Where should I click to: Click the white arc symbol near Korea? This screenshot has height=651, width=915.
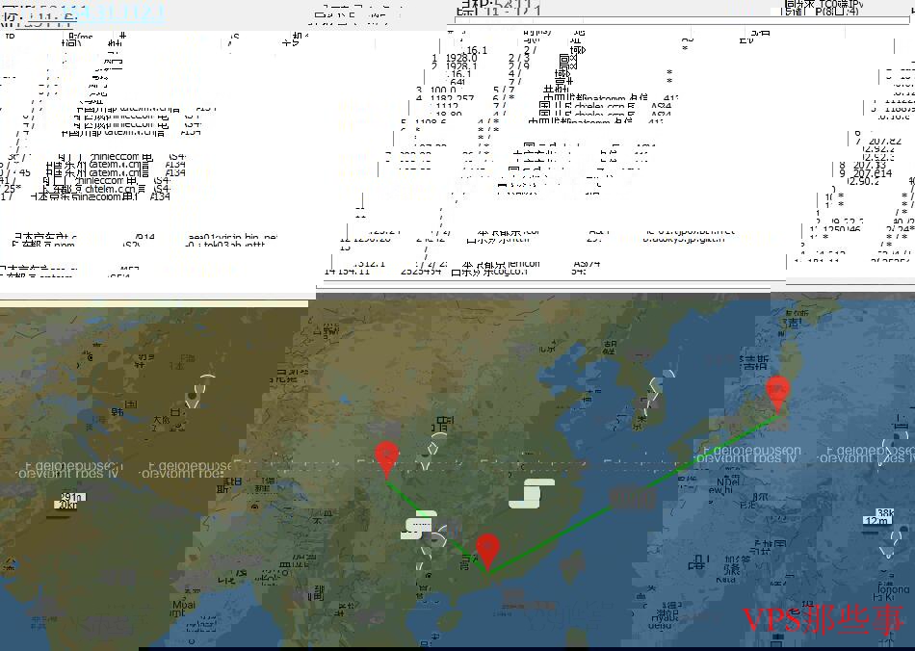(655, 390)
